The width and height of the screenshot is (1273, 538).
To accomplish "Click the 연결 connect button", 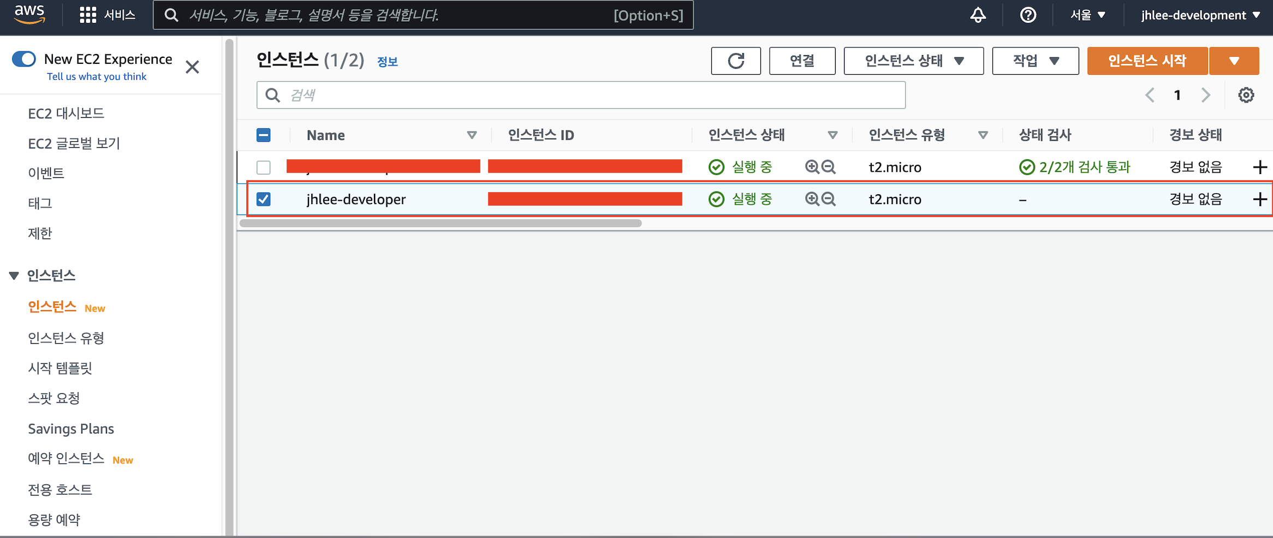I will coord(802,61).
